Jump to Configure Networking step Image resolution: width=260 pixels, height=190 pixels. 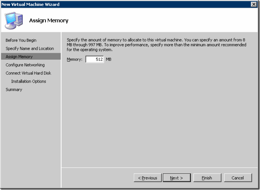point(25,65)
